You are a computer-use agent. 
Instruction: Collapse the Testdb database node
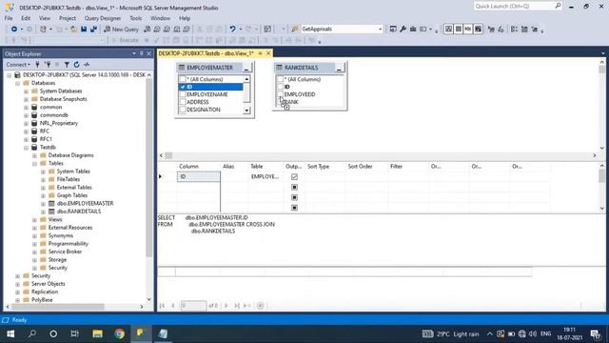coord(26,148)
